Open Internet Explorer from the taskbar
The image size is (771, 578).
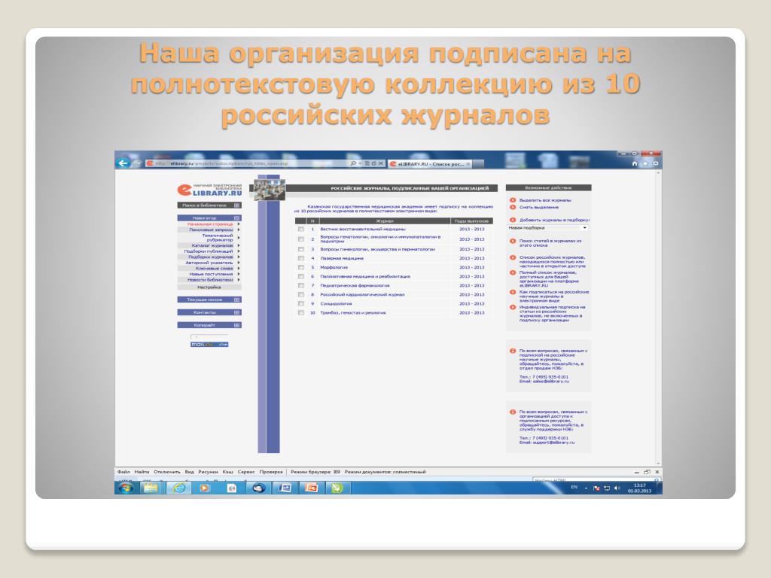pyautogui.click(x=178, y=488)
